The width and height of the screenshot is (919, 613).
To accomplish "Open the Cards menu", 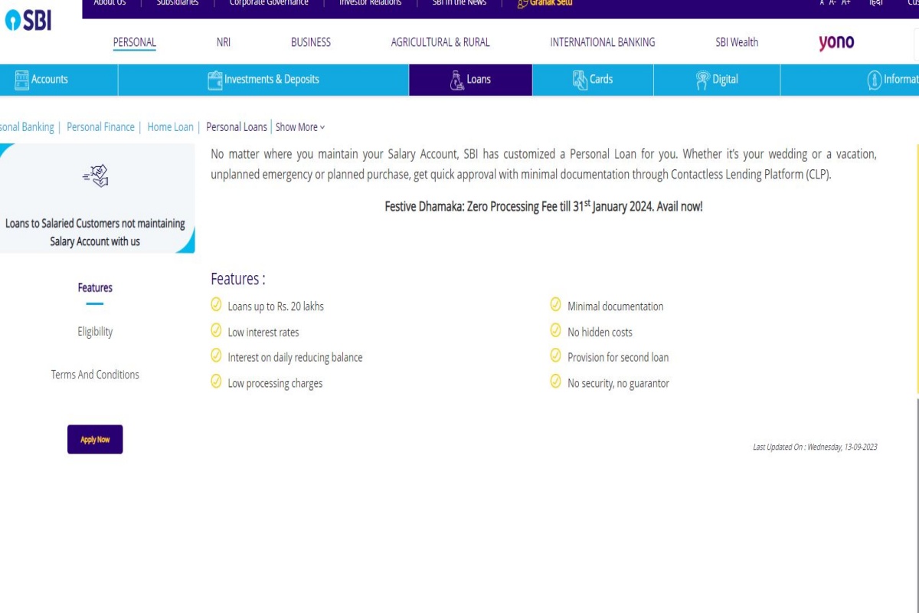I will coord(593,80).
